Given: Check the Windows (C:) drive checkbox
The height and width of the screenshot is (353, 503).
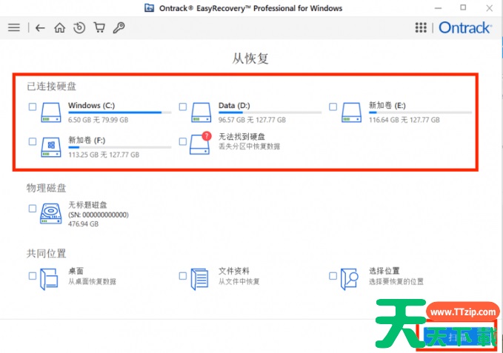Looking at the screenshot, I should [33, 107].
